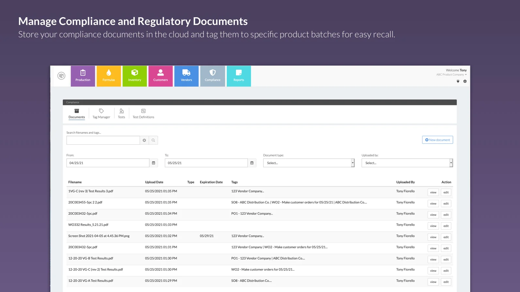The image size is (520, 292).
Task: Switch to the Tag Manager tab
Action: pos(101,114)
